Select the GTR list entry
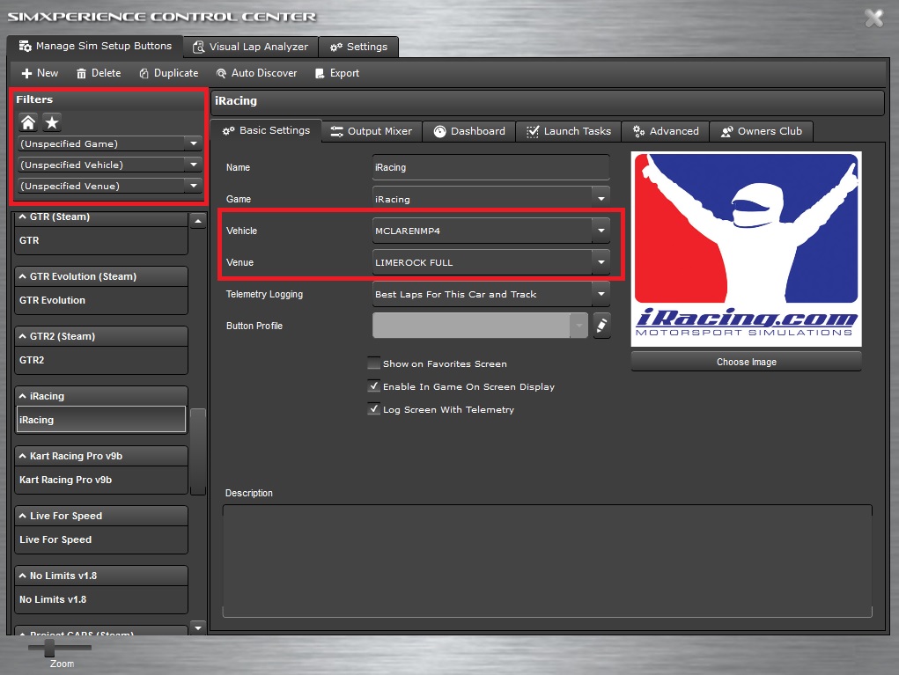 [101, 240]
